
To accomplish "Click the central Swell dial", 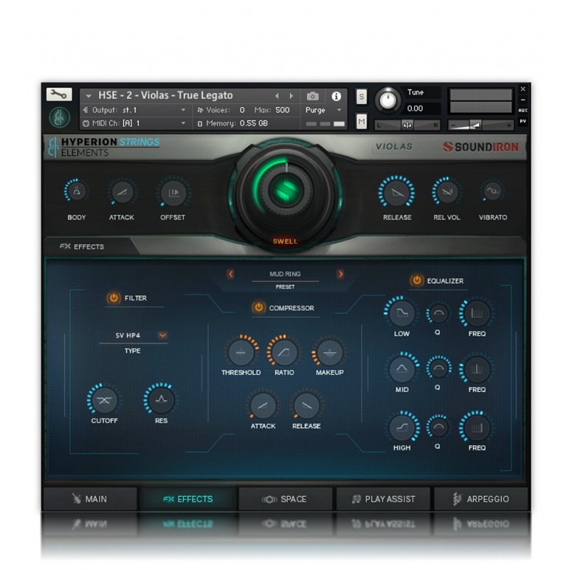I will [284, 190].
